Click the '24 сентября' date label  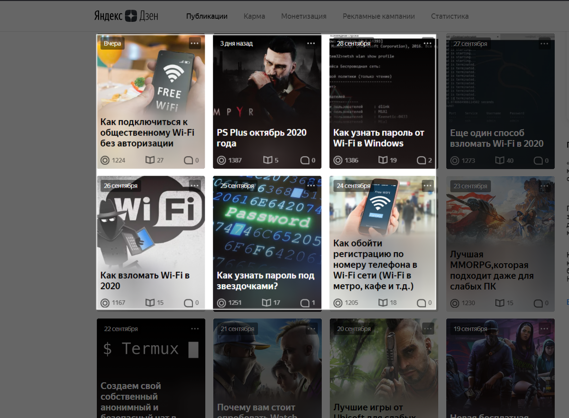point(354,186)
